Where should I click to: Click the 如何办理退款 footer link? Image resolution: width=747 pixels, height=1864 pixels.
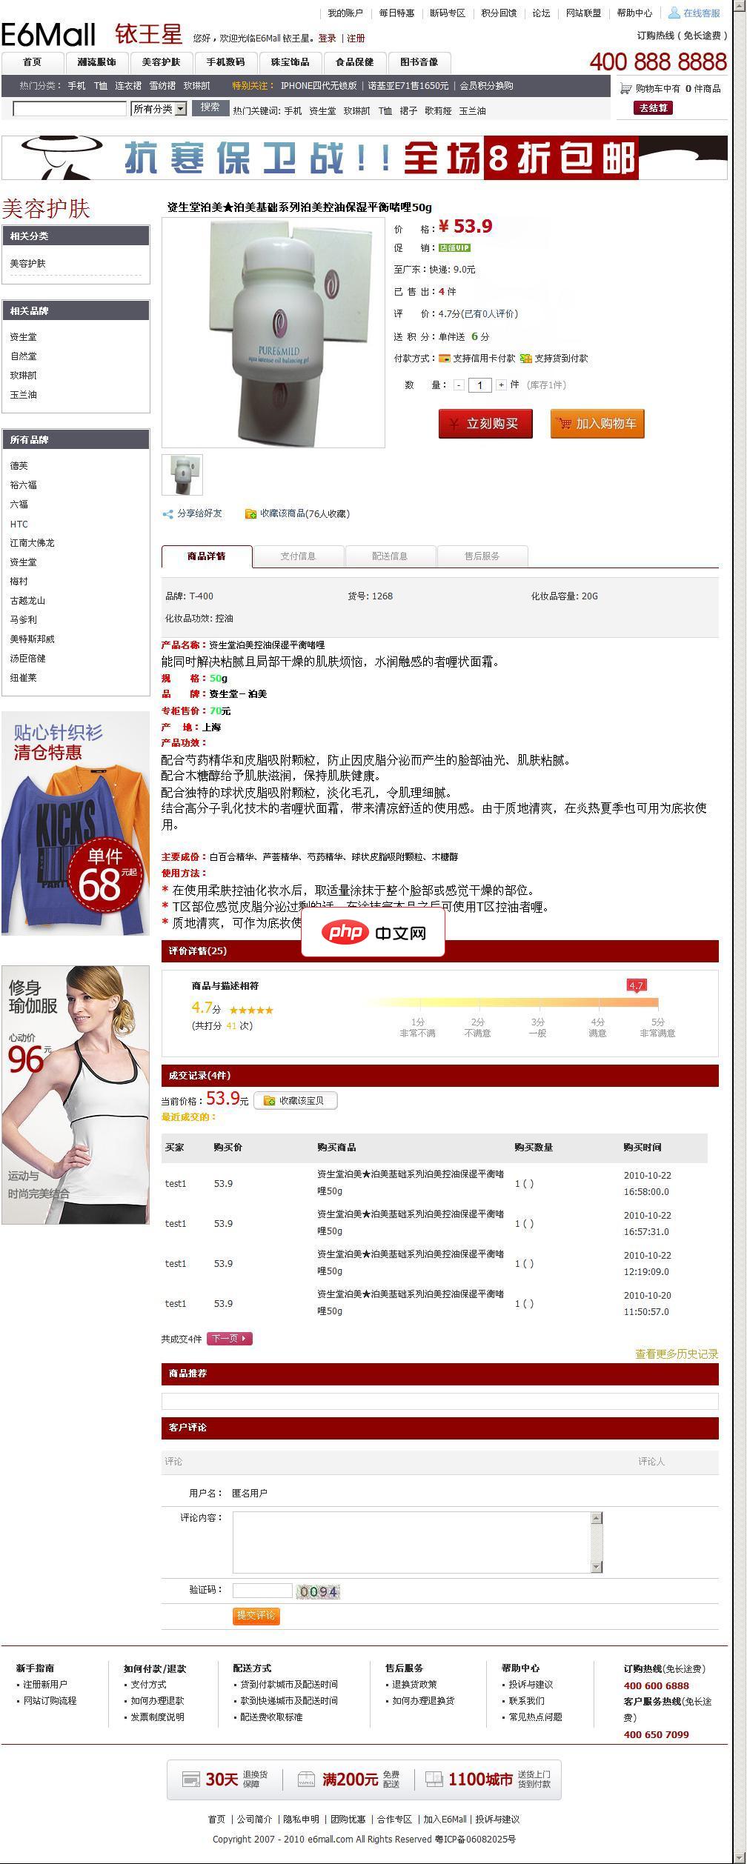coord(157,1700)
